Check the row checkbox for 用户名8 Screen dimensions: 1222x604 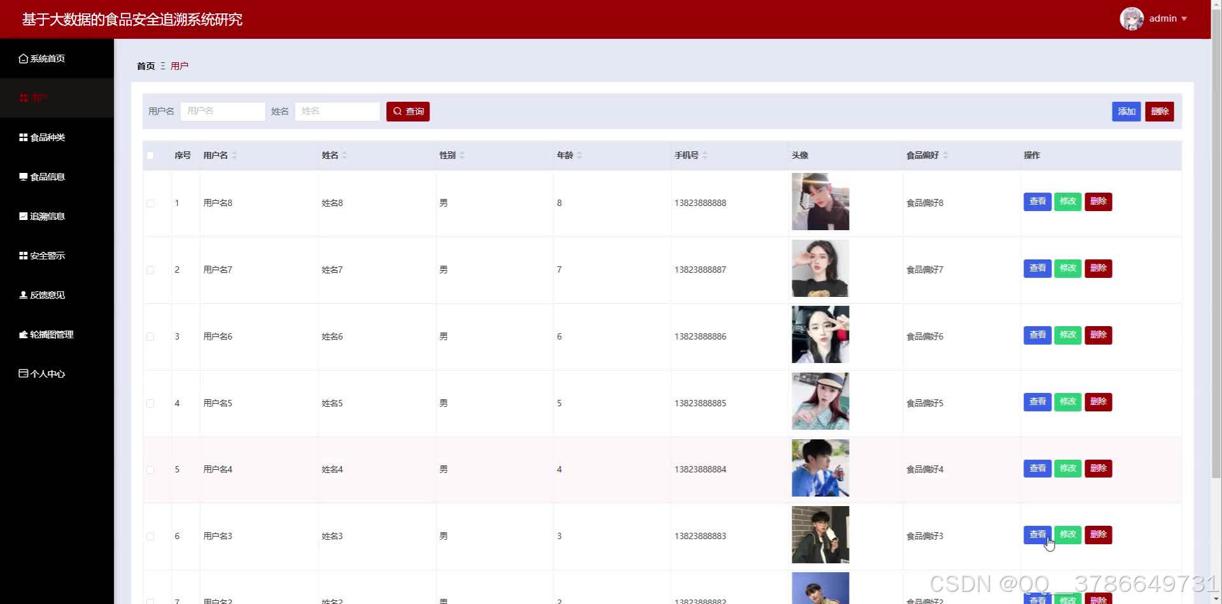(150, 203)
